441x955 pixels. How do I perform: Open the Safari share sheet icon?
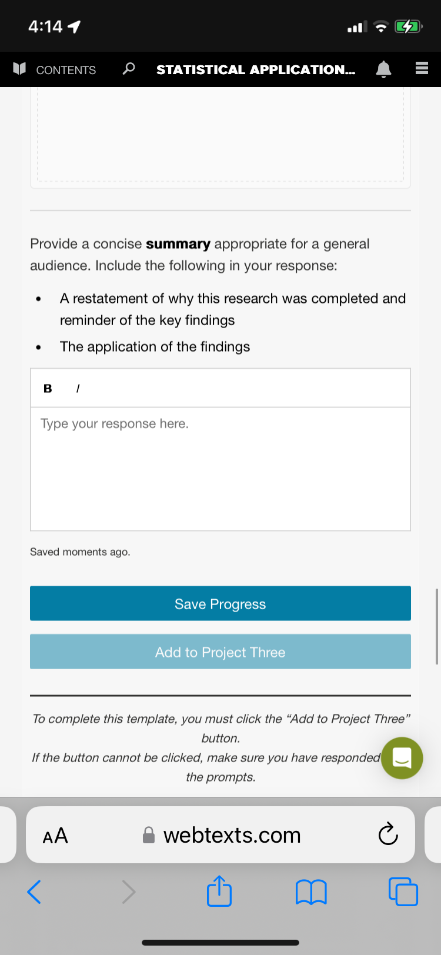219,890
